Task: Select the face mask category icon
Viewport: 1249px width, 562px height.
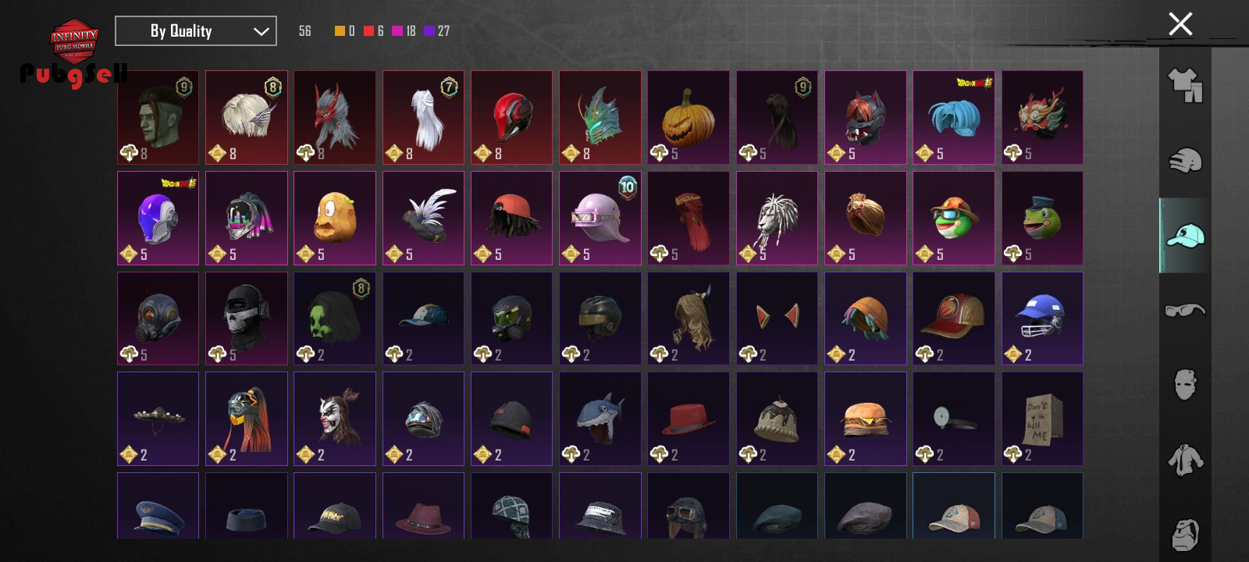Action: point(1185,385)
